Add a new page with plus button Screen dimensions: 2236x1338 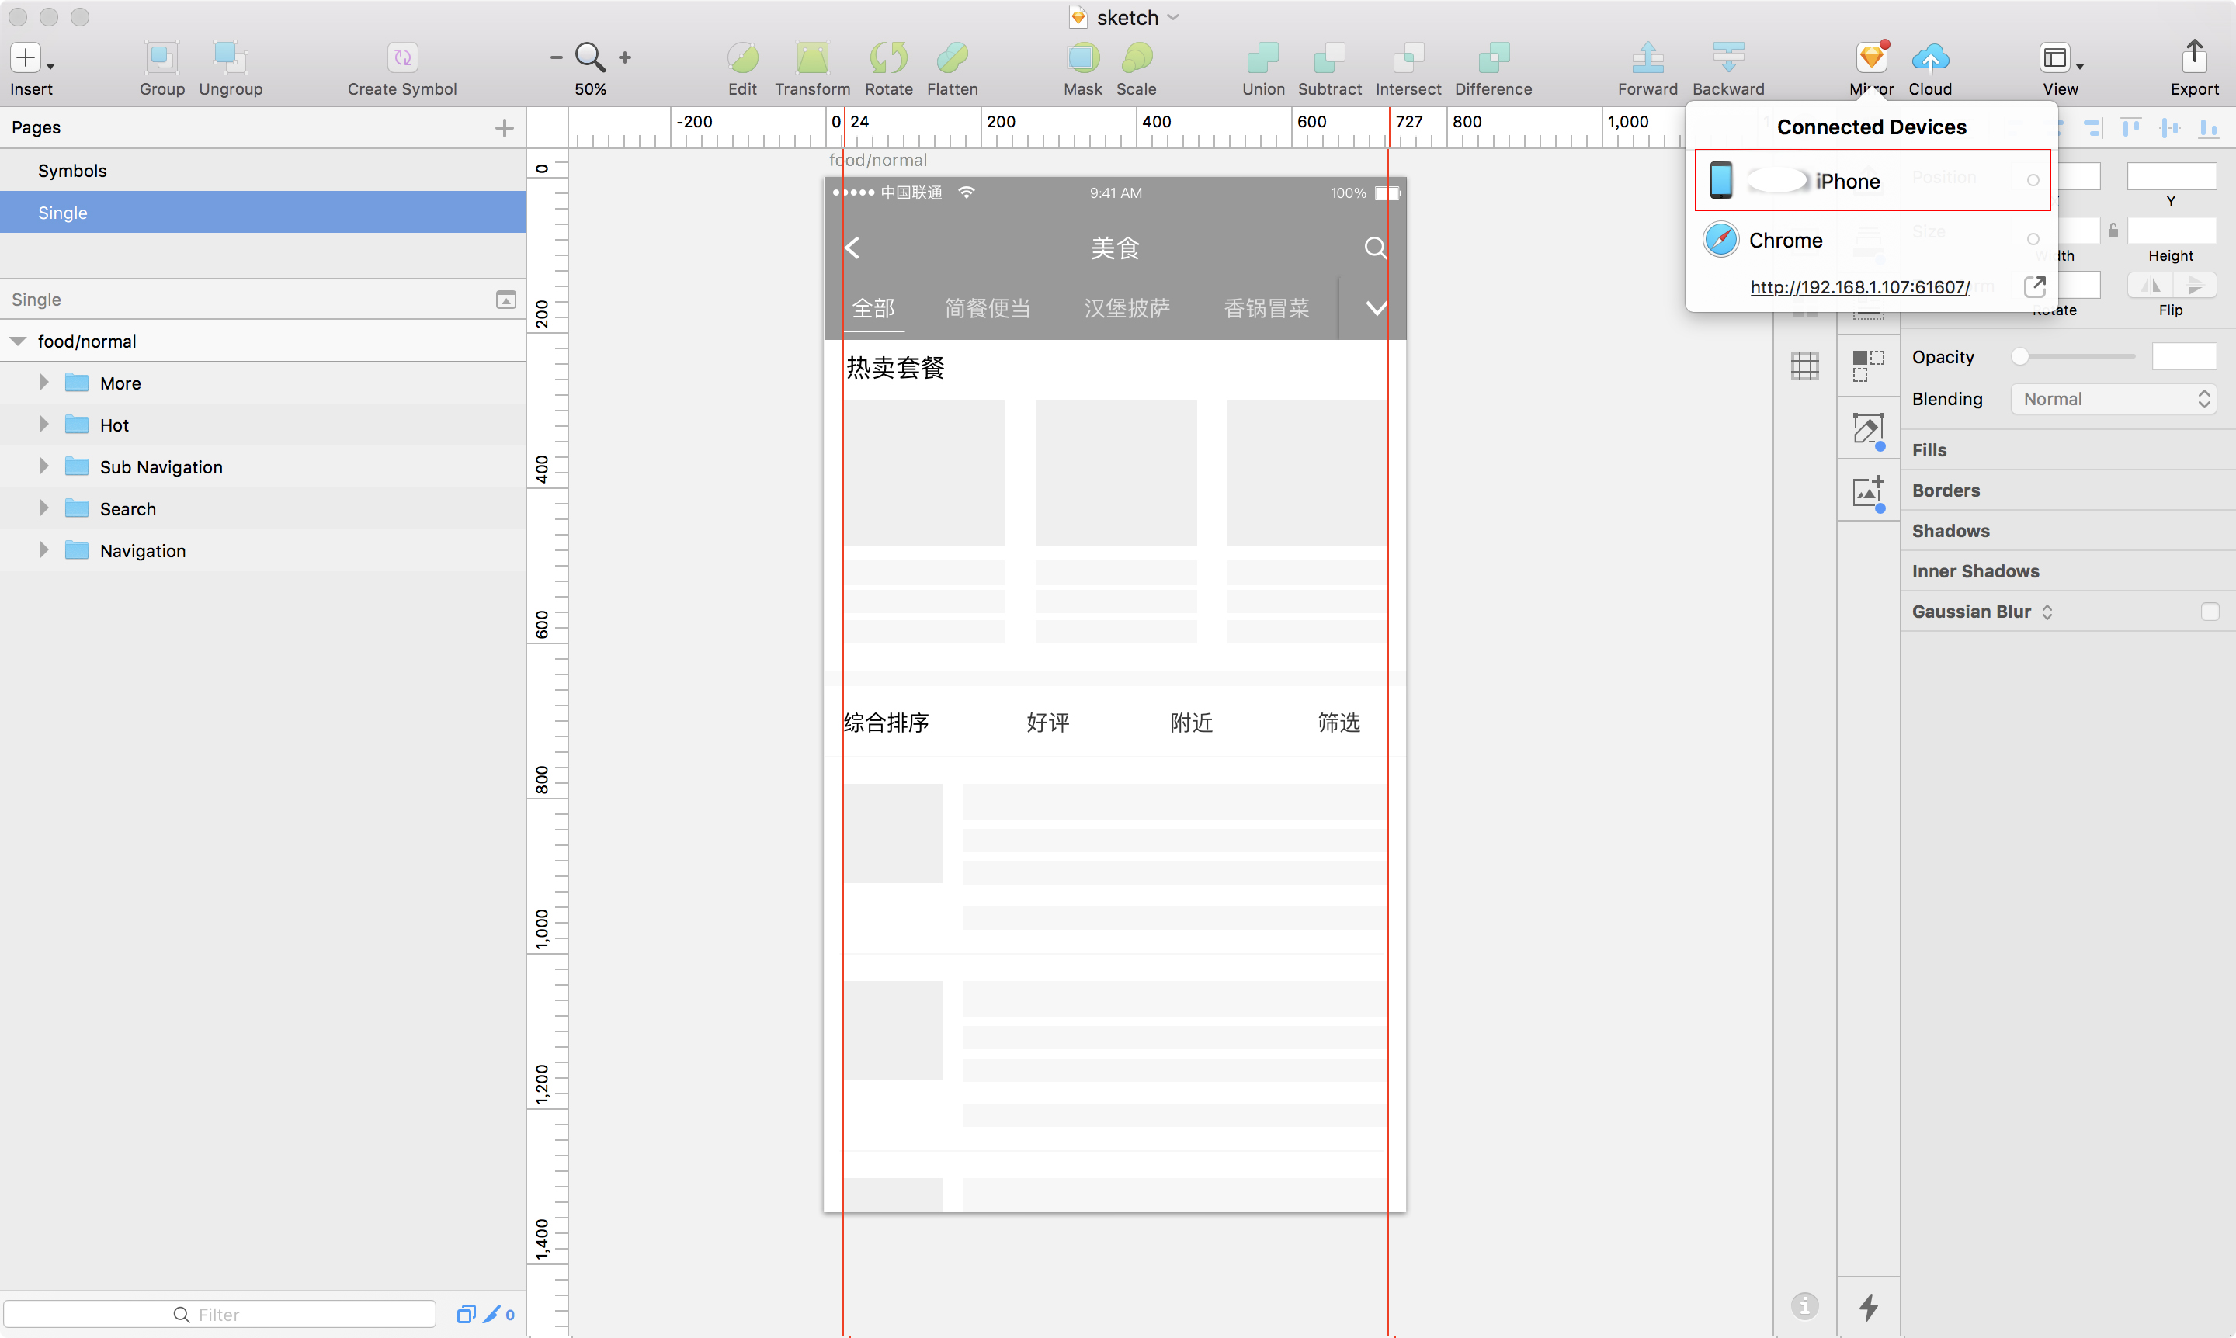click(x=504, y=128)
